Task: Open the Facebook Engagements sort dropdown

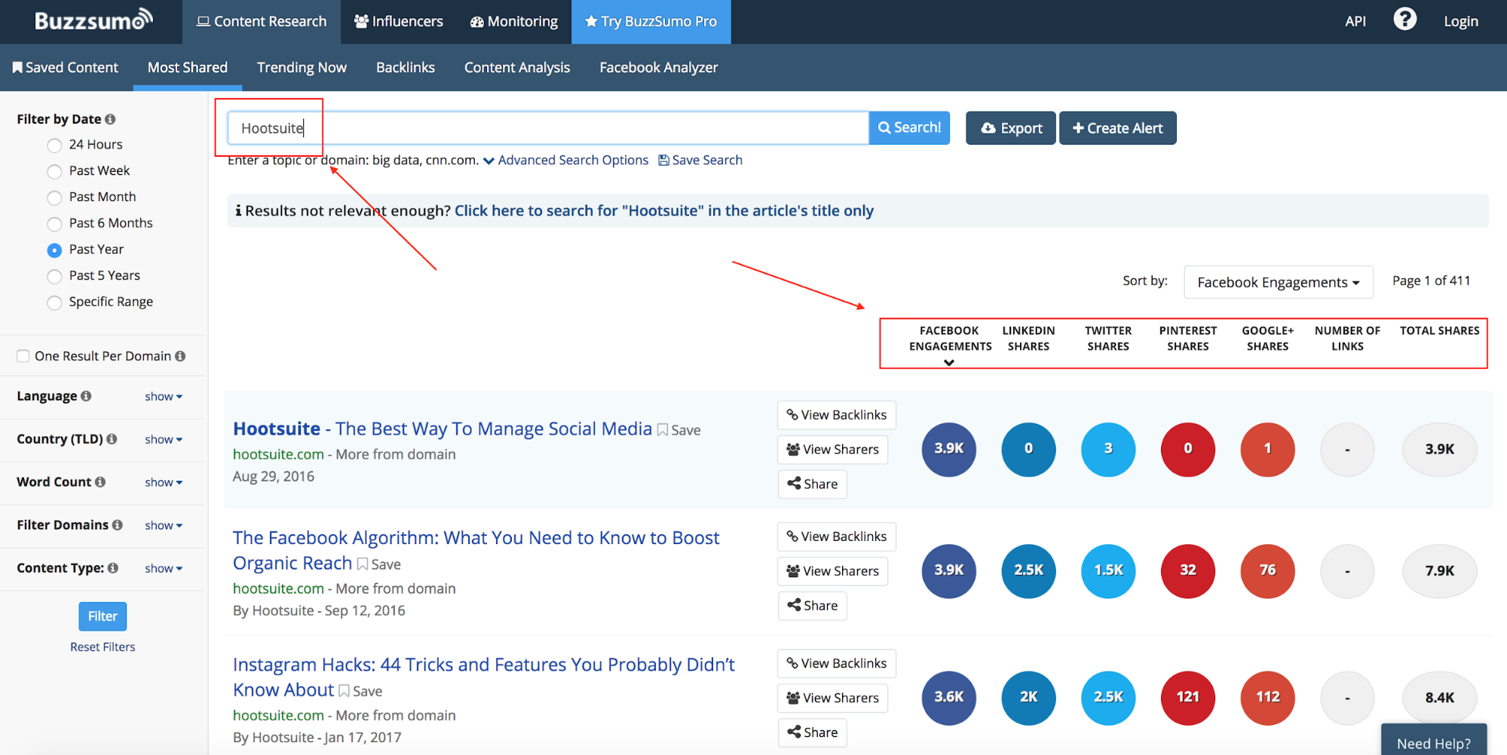Action: point(1278,283)
